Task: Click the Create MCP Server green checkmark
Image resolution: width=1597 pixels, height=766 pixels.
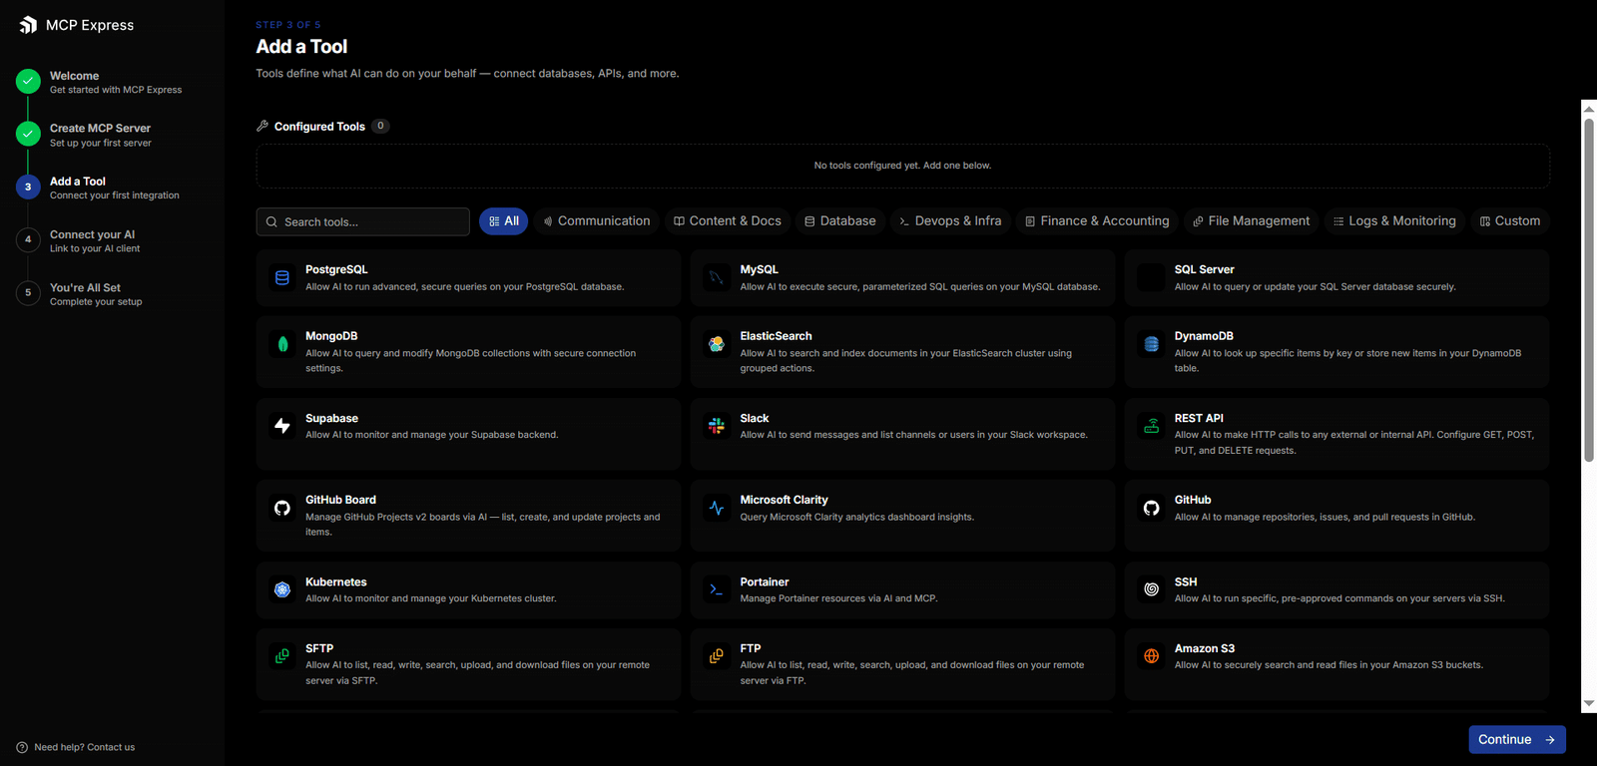Action: coord(28,134)
